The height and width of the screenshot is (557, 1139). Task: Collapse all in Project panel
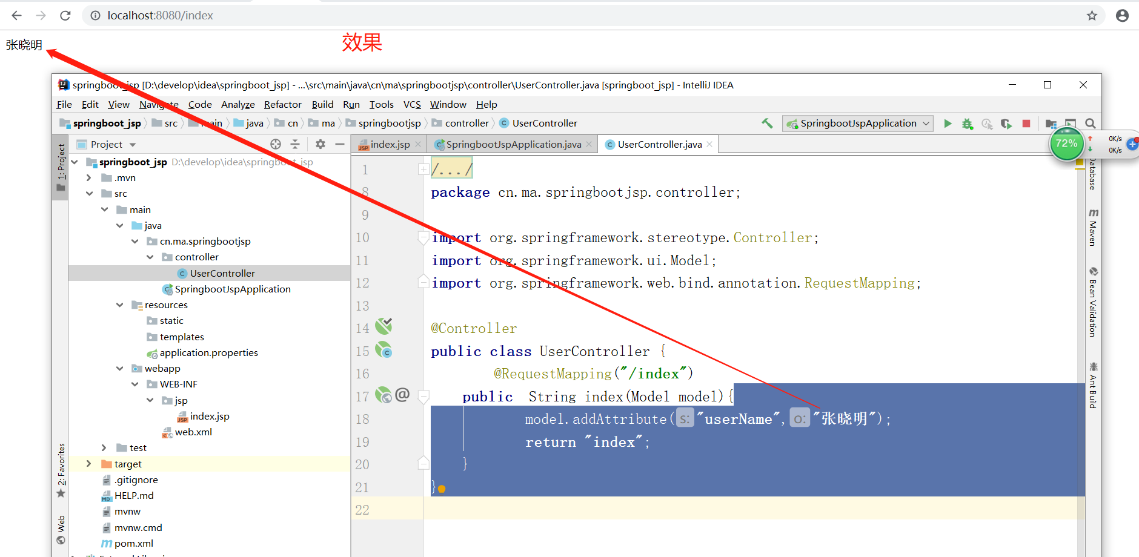point(295,144)
